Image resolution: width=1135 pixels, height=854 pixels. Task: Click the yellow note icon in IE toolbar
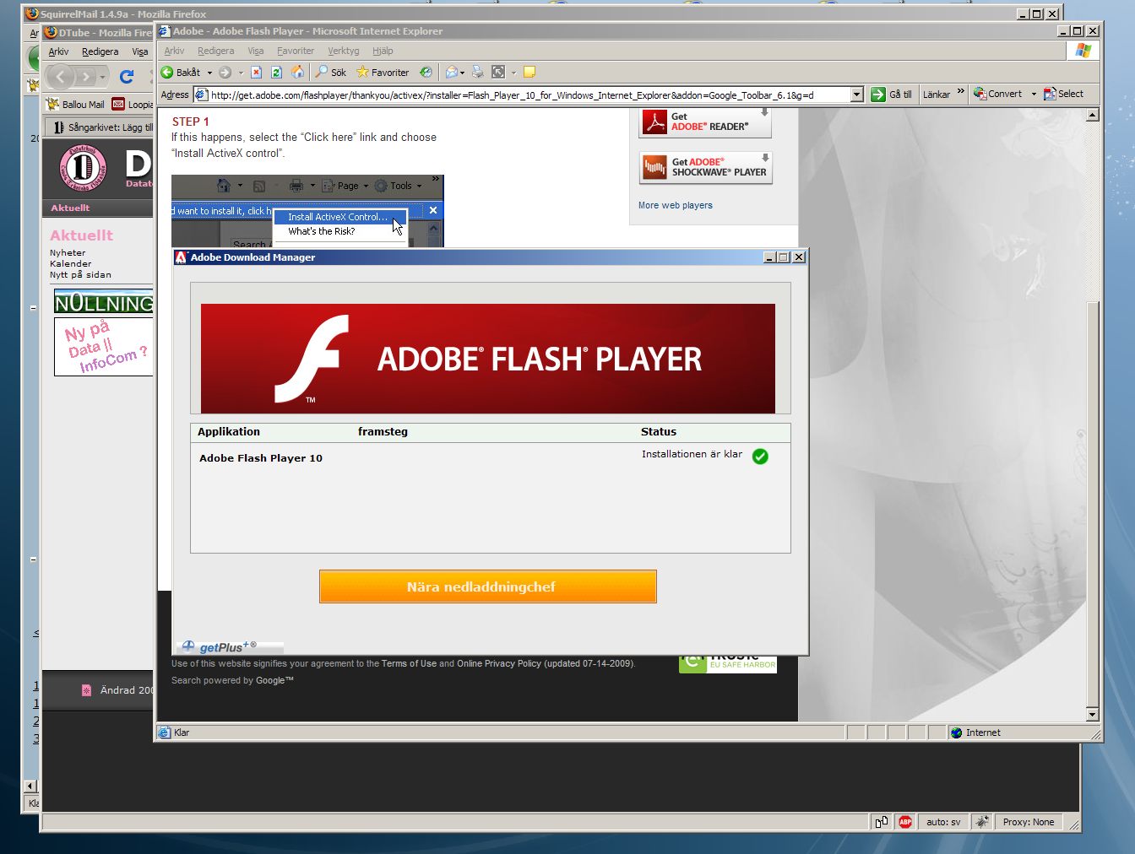click(x=529, y=73)
